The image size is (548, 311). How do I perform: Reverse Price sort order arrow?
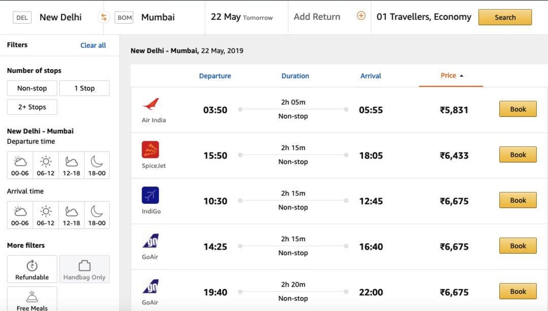pos(461,76)
